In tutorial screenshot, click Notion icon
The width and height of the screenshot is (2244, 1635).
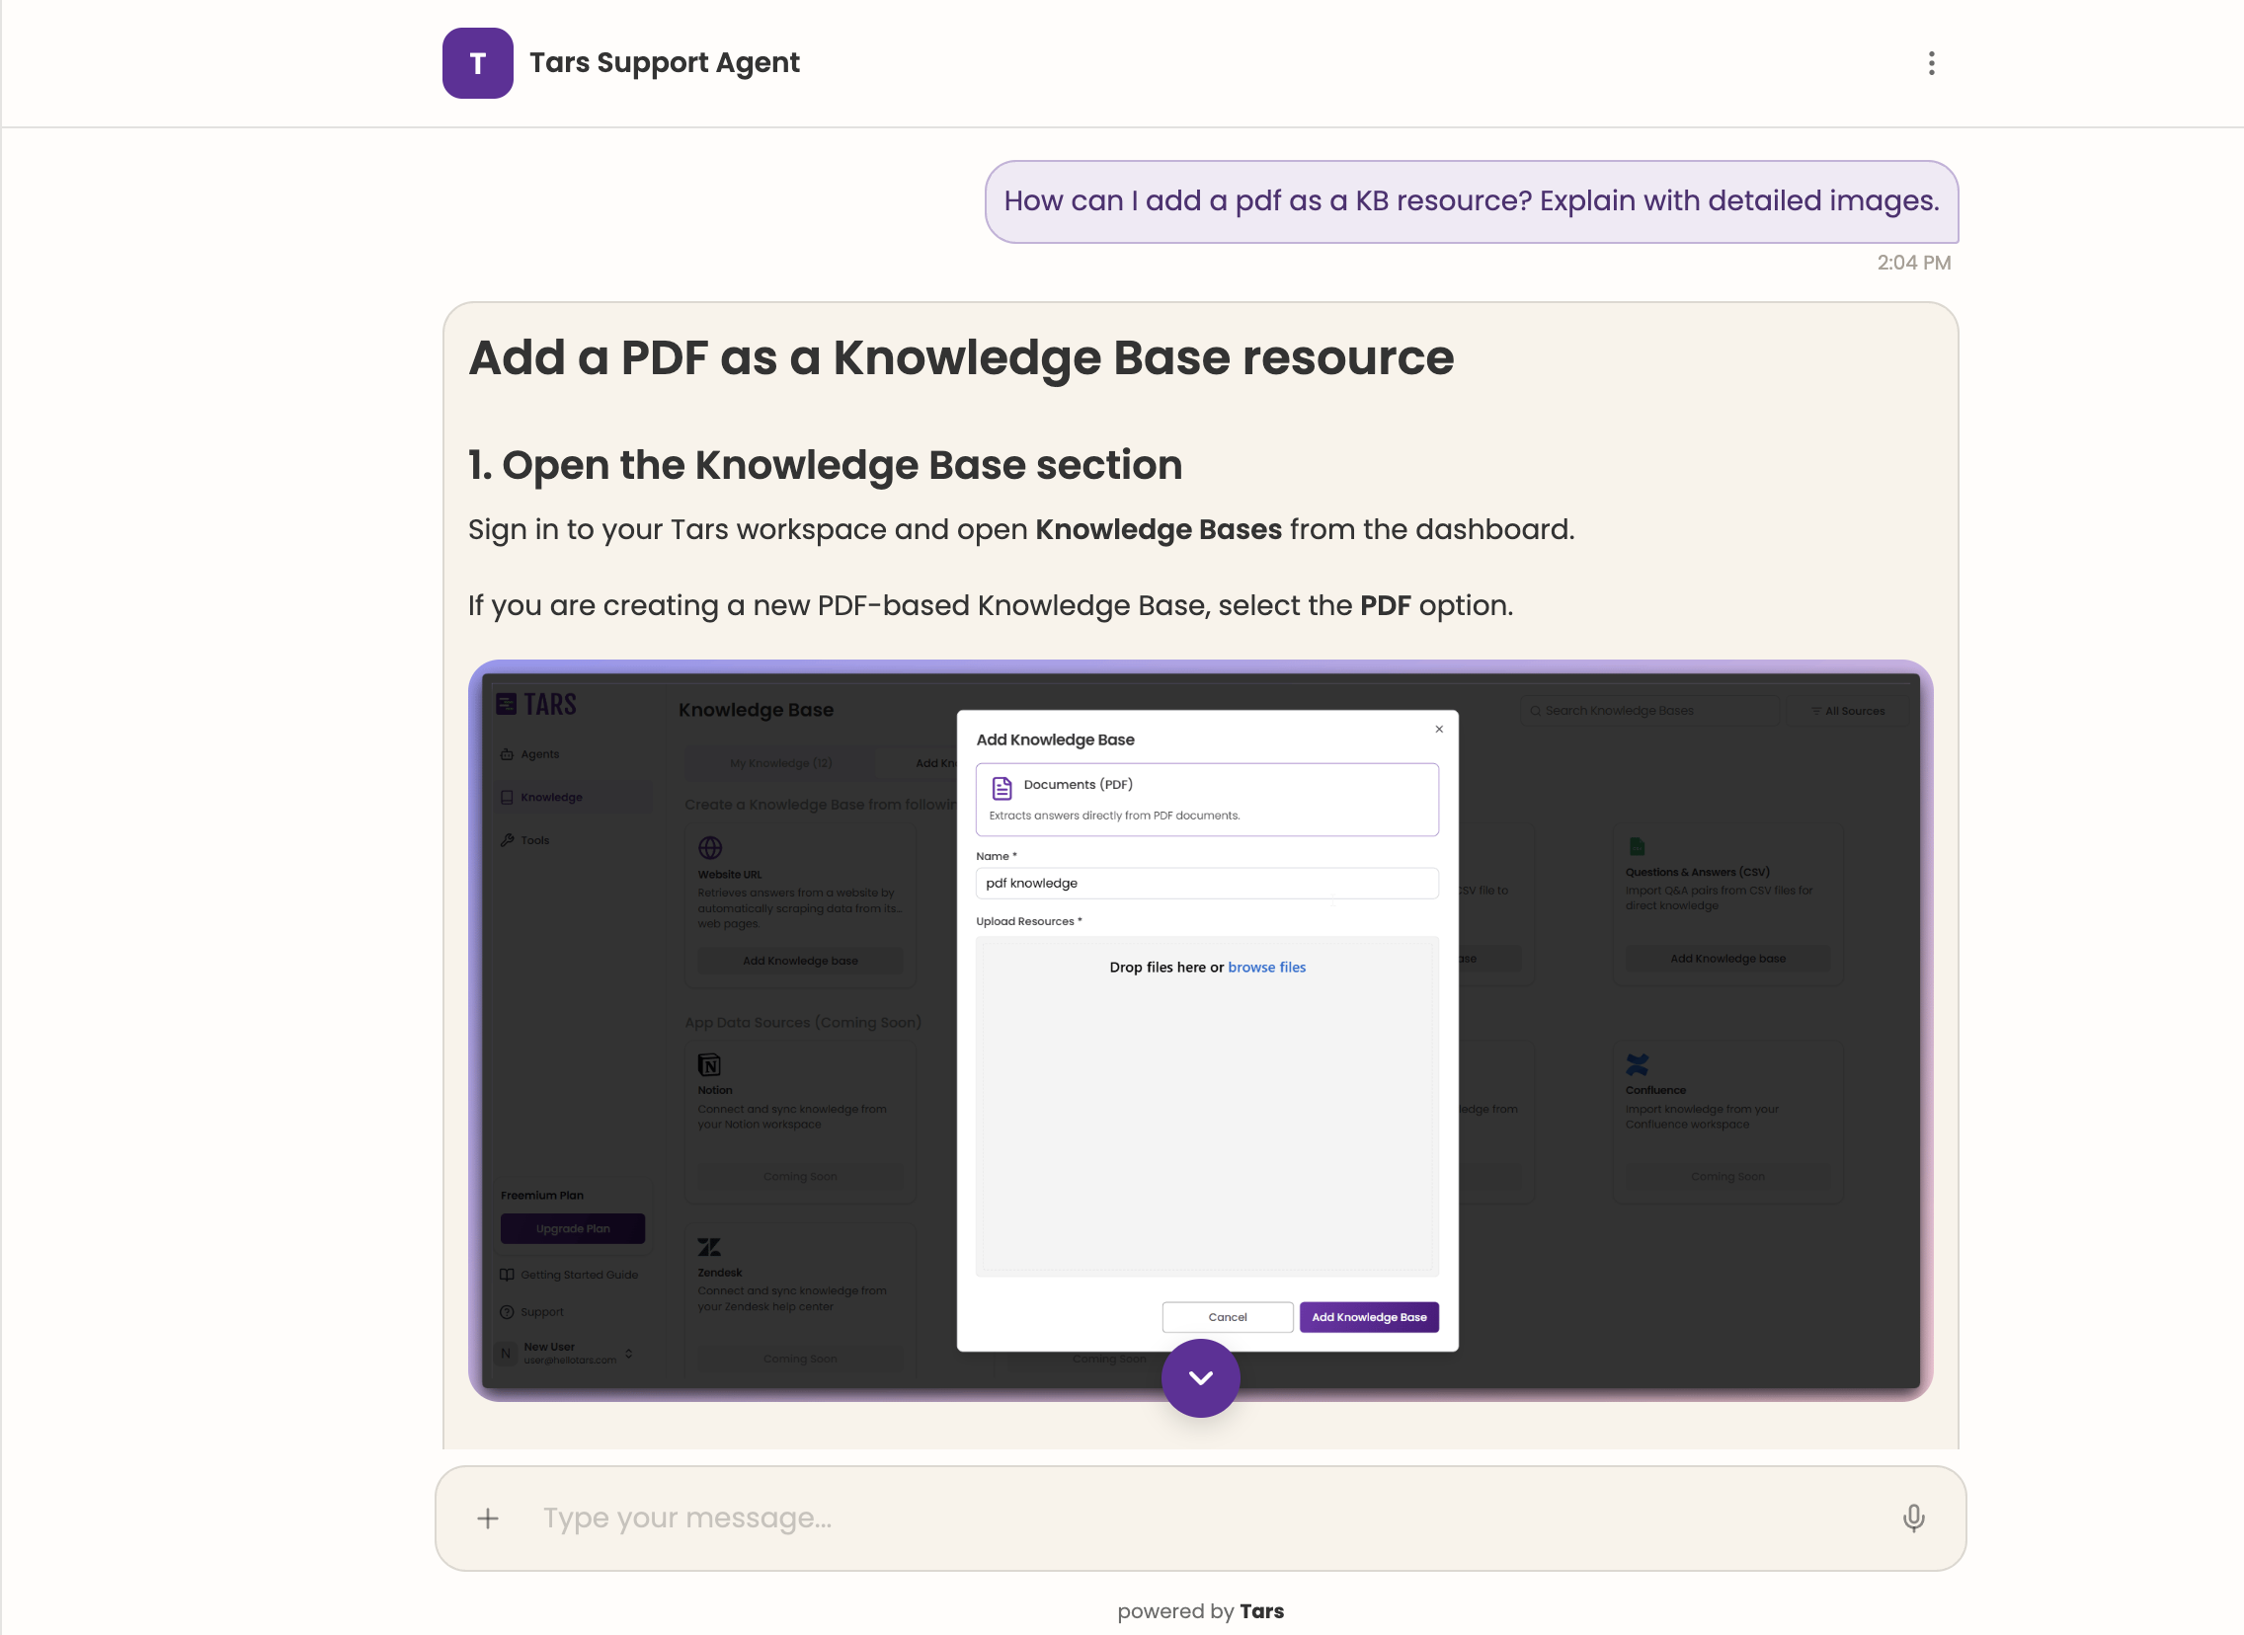(709, 1065)
